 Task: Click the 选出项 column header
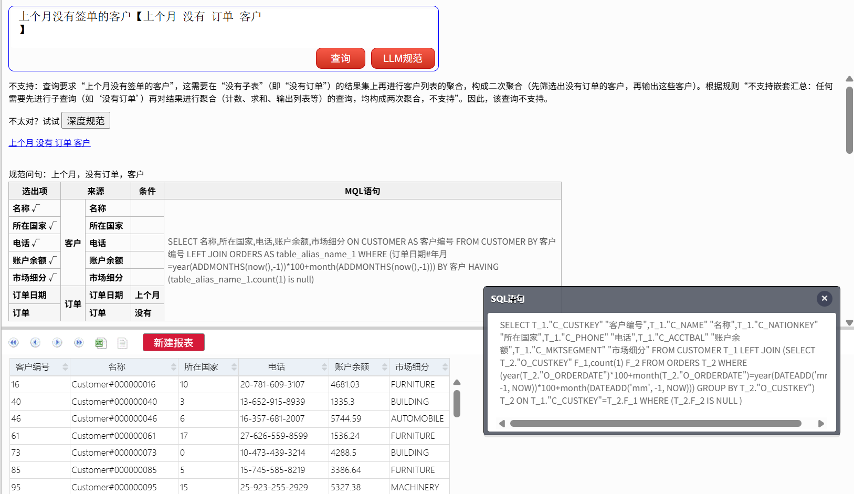(x=35, y=191)
